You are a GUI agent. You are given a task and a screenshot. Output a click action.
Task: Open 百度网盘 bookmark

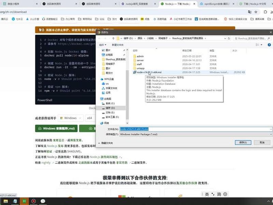(x=160, y=19)
